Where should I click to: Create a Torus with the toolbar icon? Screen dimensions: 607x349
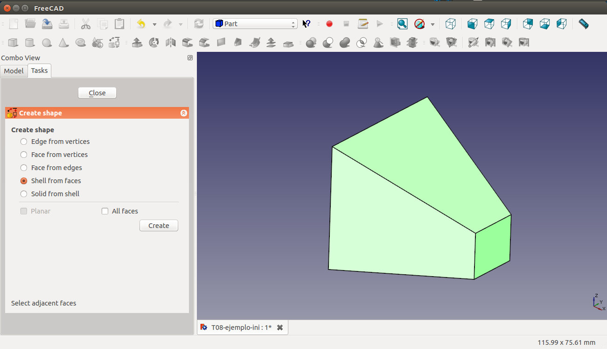tap(81, 43)
